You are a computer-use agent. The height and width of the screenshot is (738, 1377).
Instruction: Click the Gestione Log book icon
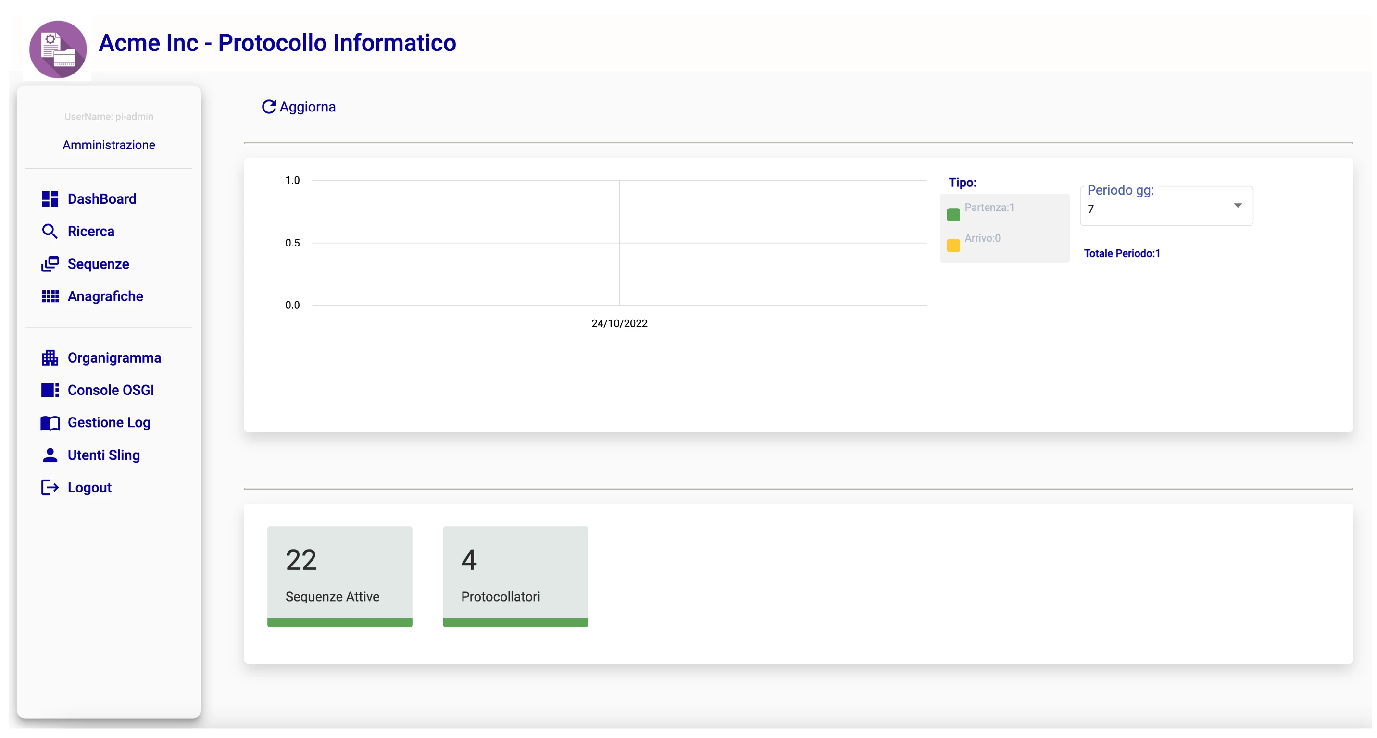[50, 423]
